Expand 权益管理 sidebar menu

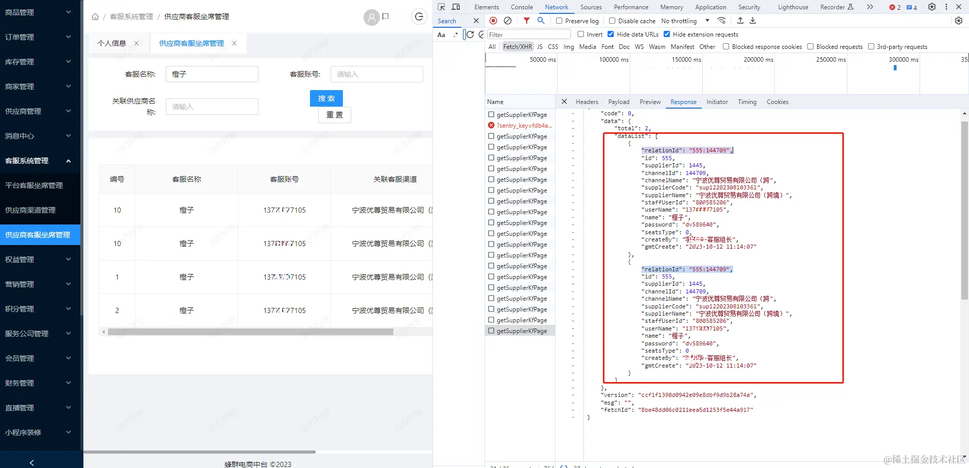(x=40, y=259)
